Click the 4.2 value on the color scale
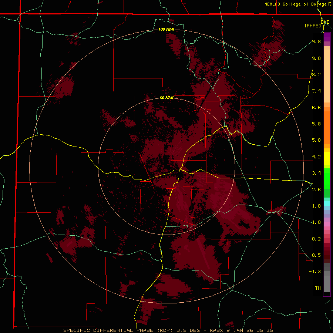This screenshot has height=333, width=333. [316, 157]
